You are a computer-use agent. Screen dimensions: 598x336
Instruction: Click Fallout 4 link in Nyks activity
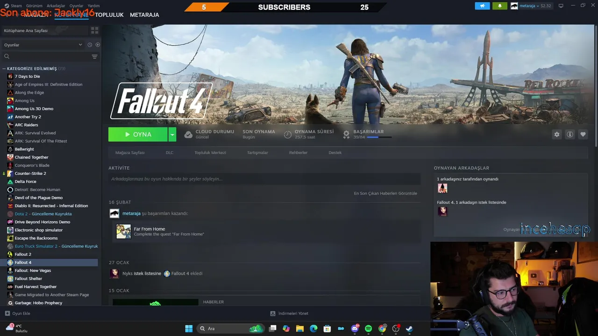point(180,273)
